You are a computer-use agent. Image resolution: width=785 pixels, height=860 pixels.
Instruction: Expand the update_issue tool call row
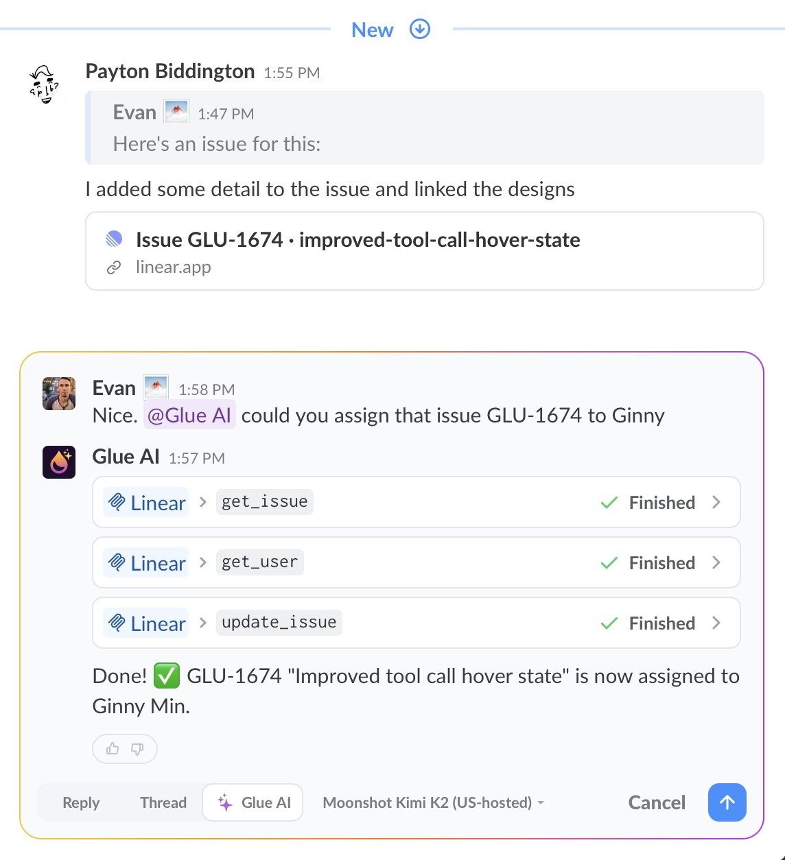click(x=716, y=623)
